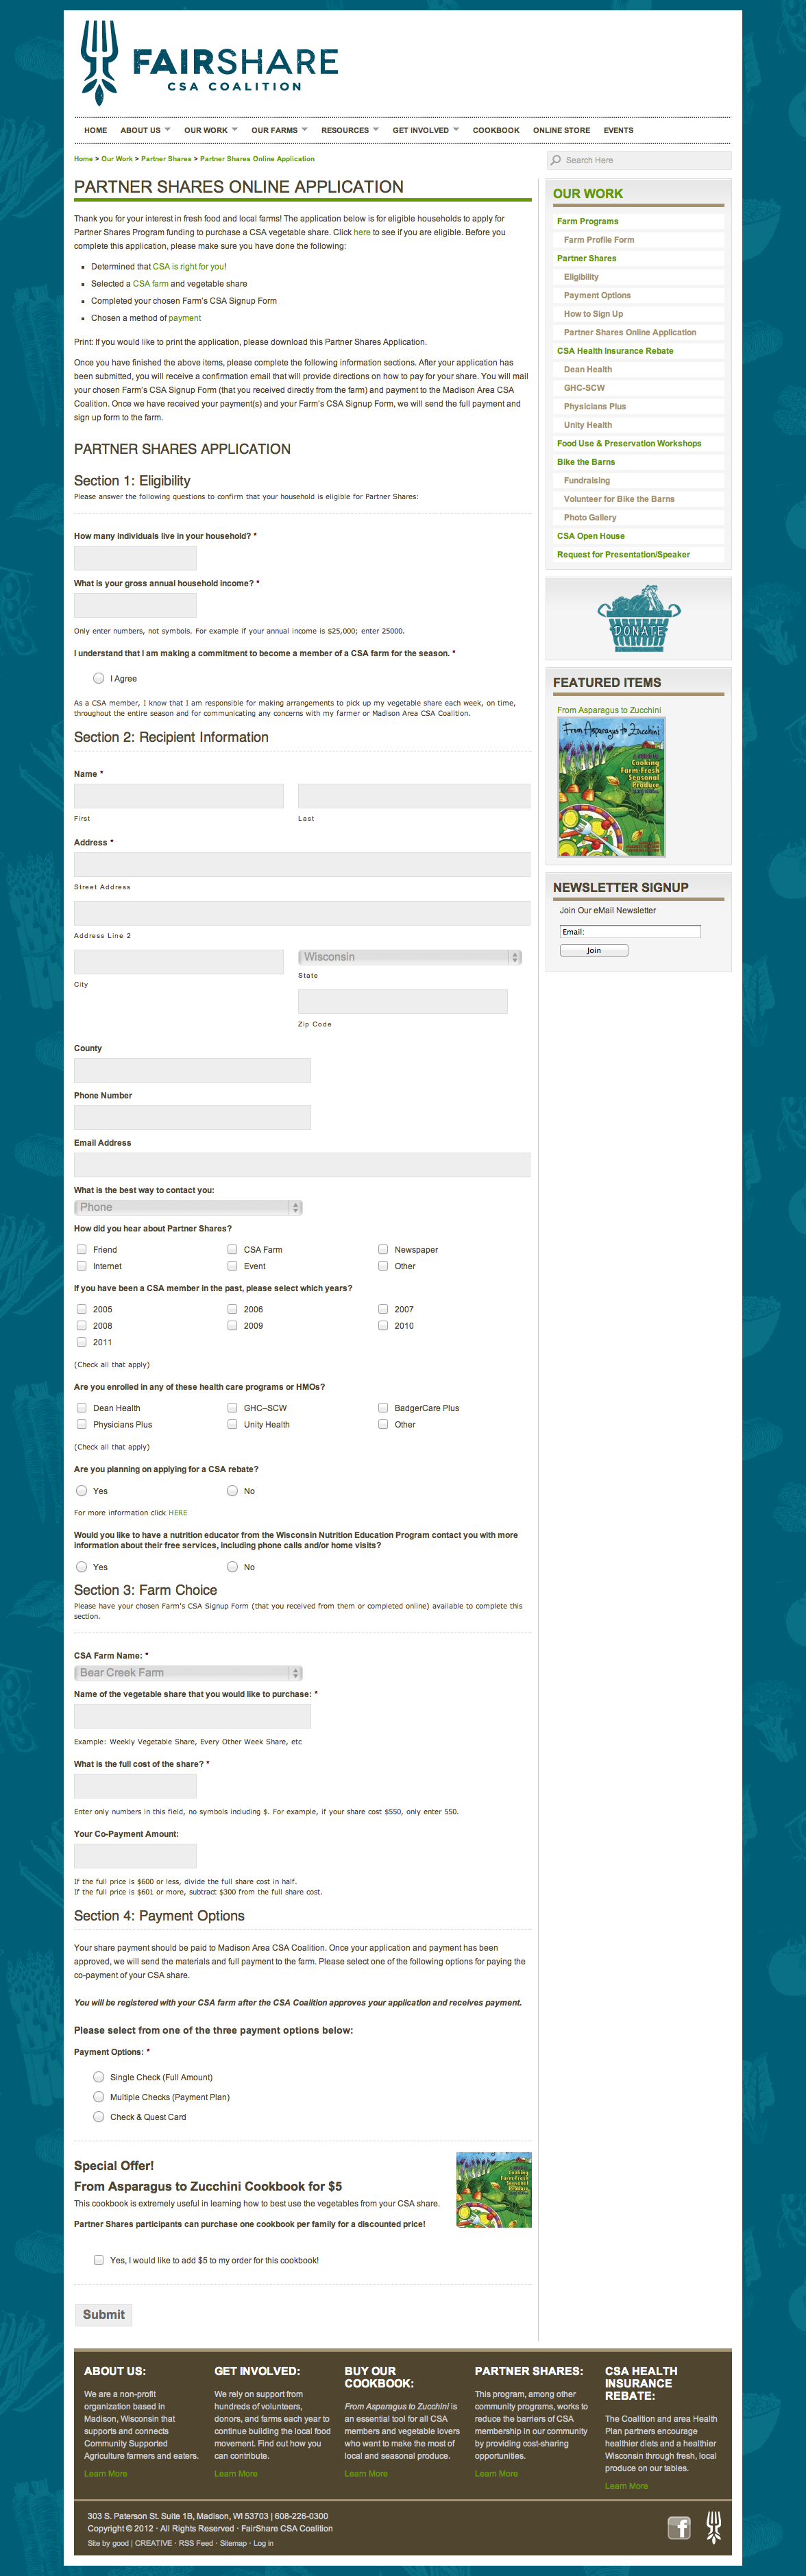The image size is (806, 2576).
Task: Click the 'CSA farm' link
Action: pos(151,283)
